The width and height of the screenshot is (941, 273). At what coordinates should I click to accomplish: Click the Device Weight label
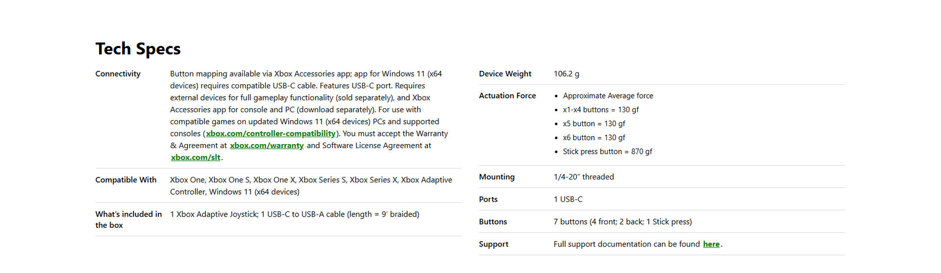[505, 74]
